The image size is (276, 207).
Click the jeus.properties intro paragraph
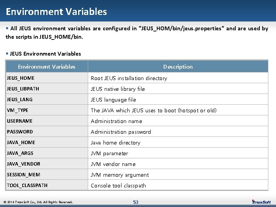click(x=137, y=33)
